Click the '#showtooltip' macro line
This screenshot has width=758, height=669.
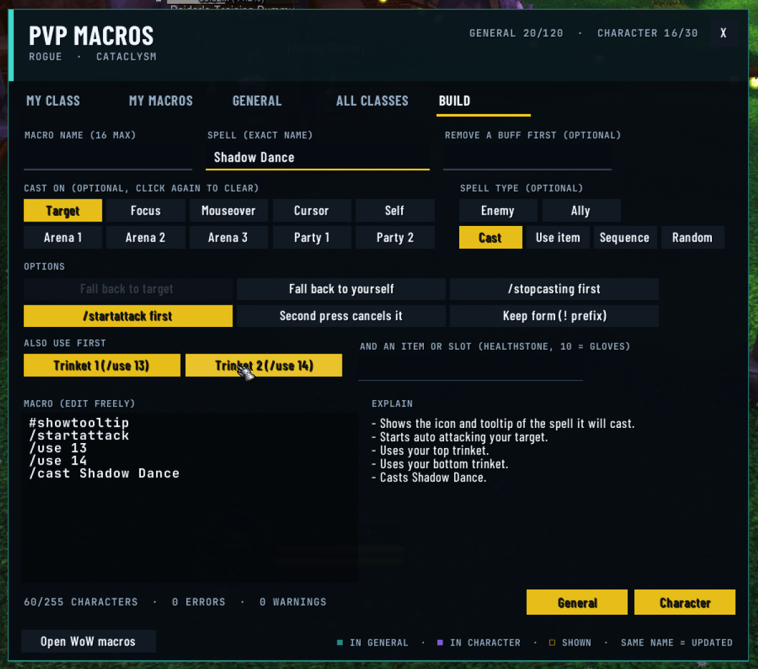(79, 423)
